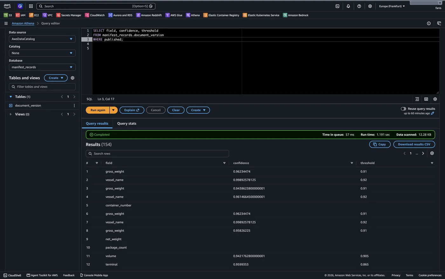Open Amazon Bedrock shortcut

(x=296, y=15)
